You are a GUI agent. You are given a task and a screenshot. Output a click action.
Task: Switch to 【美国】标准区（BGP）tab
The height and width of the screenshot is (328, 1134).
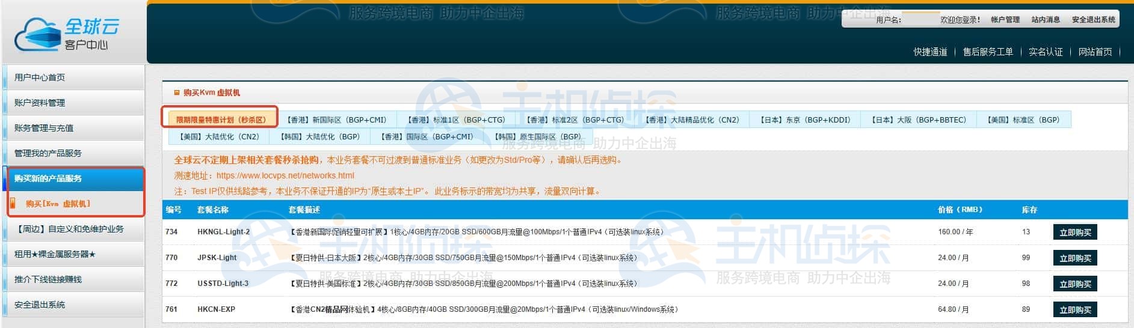click(x=1023, y=120)
